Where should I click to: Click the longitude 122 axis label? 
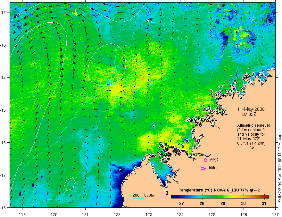click(x=117, y=214)
